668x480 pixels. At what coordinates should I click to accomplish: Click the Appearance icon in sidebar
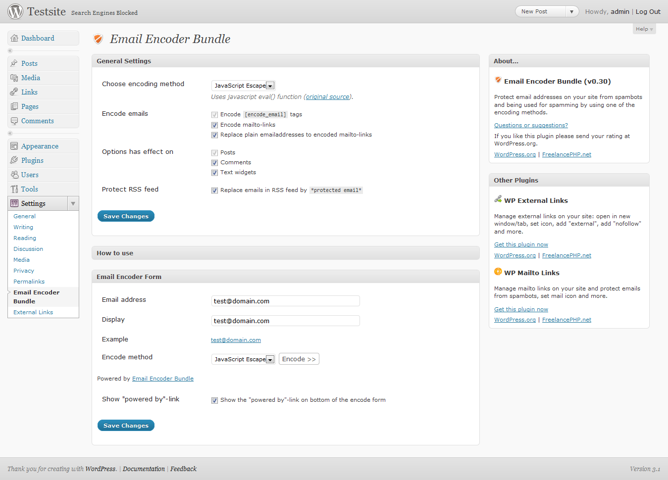tap(14, 146)
